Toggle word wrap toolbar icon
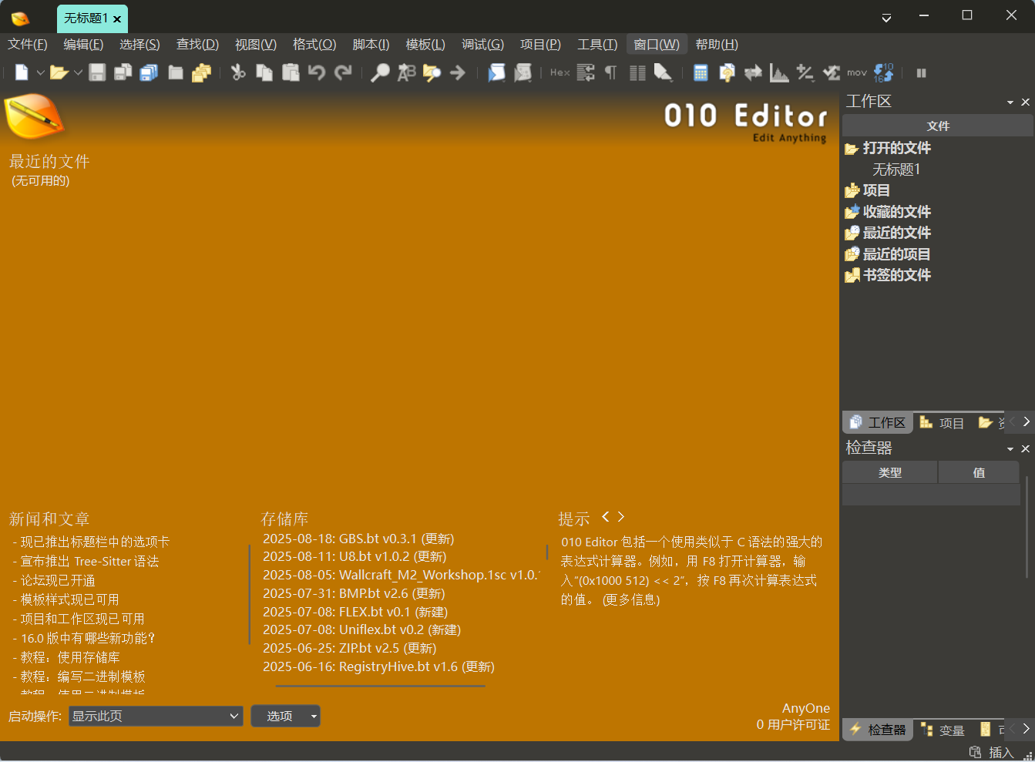Viewport: 1035px width, 762px height. [x=586, y=72]
